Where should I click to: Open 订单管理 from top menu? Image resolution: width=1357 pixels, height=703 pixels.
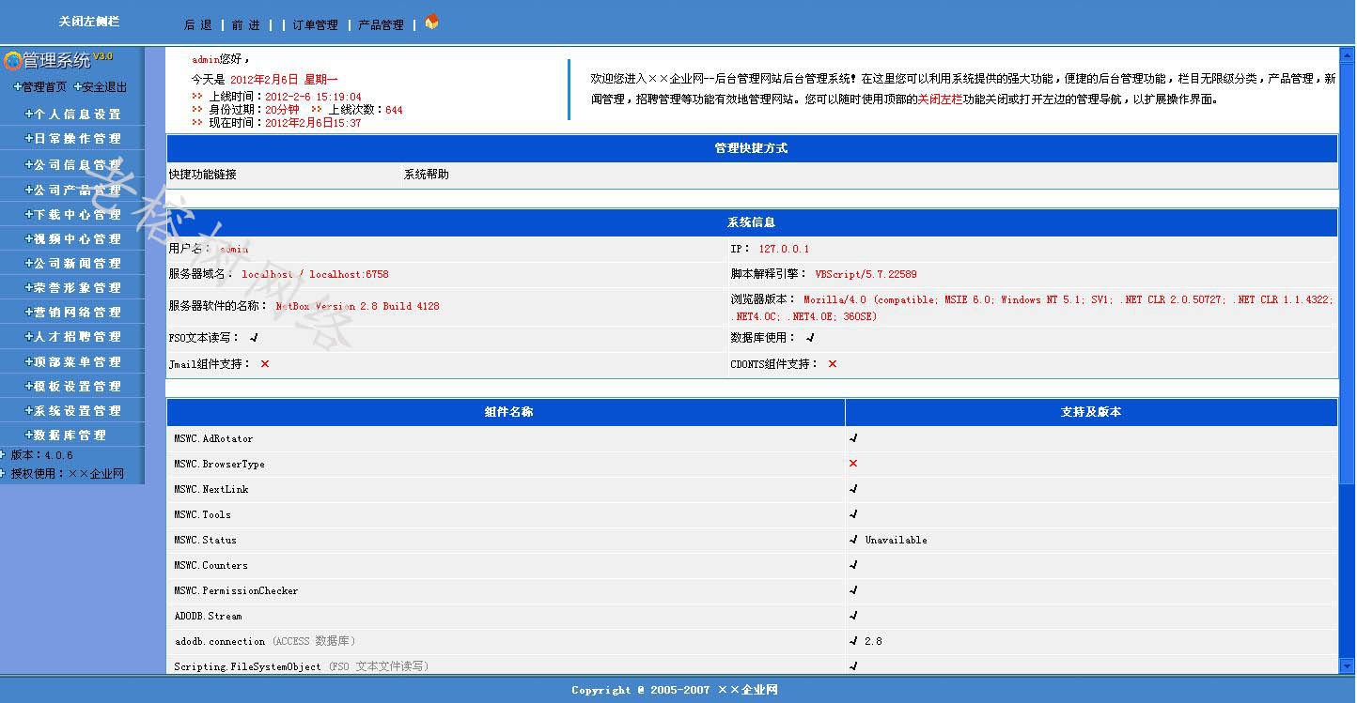coord(315,25)
